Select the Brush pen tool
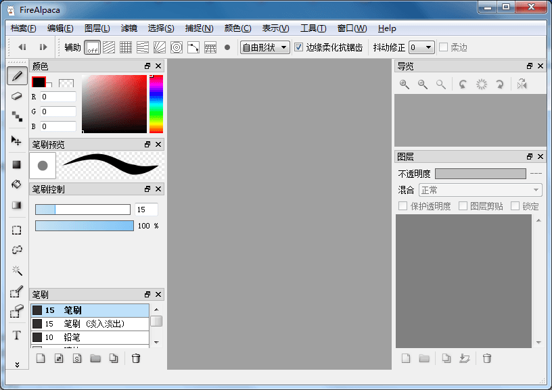Image resolution: width=552 pixels, height=390 pixels. 17,76
